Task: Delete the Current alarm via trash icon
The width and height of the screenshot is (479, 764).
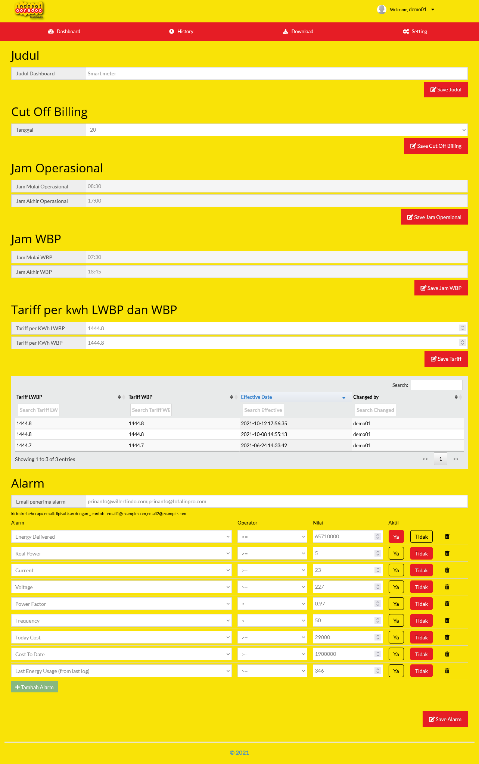Action: [447, 570]
